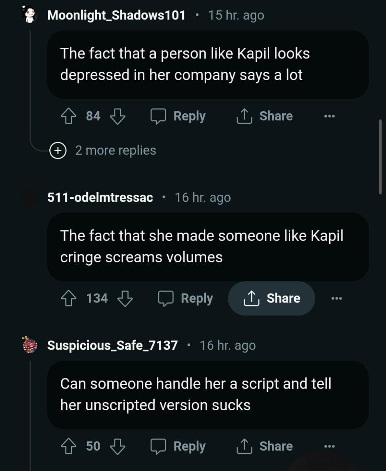Downvote the comment by 511-odelmtressac

click(x=125, y=298)
